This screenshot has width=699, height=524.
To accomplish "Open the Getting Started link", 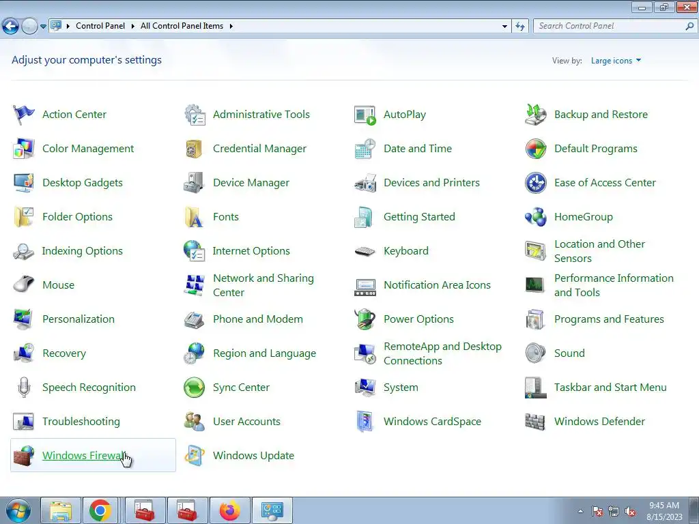I will (x=419, y=217).
